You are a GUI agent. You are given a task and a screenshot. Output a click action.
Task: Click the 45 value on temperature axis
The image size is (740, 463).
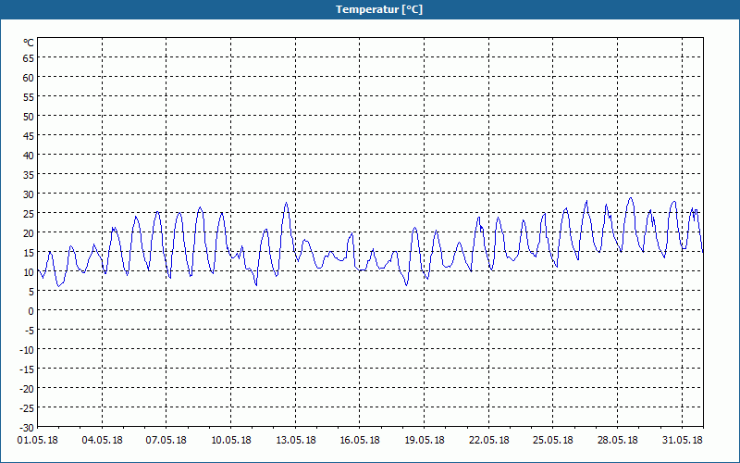point(29,135)
